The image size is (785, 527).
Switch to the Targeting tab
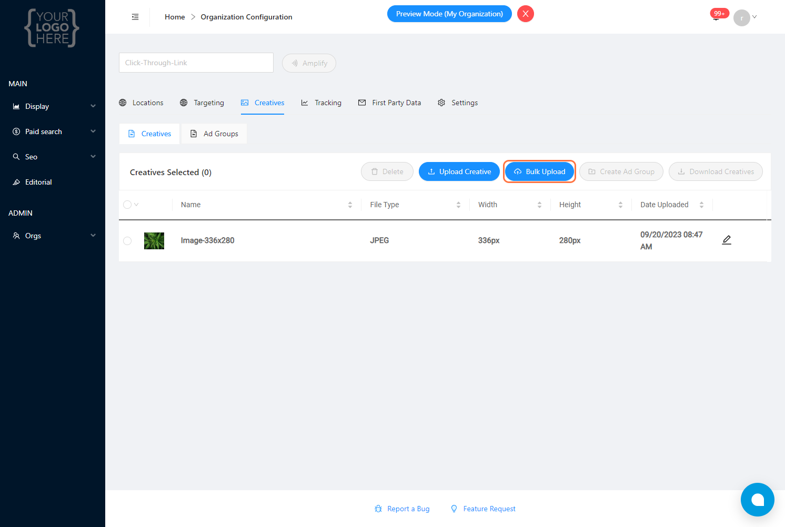pos(202,103)
